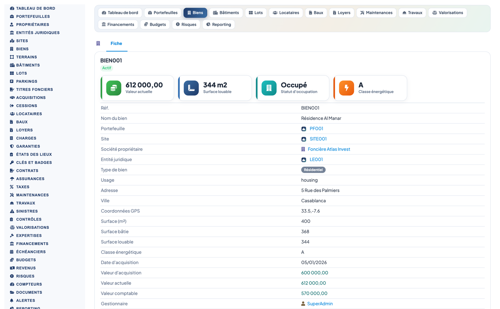Click the teal building Occupé icon

[269, 88]
